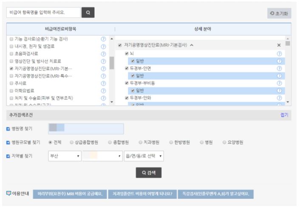This screenshot has width=300, height=209.
Task: Collapse the 자기공명영상진단료(MRI-기본검사) group chevron
Action: point(192,45)
